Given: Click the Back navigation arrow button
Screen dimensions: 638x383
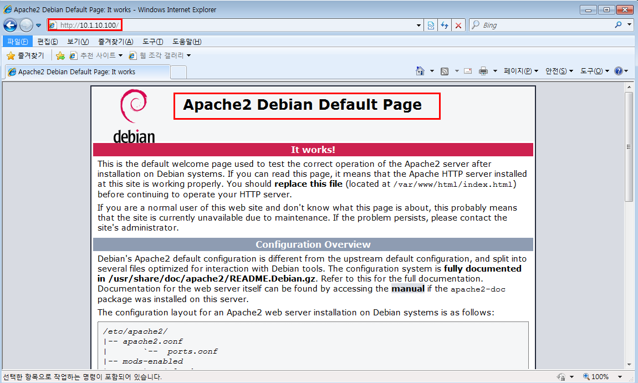Looking at the screenshot, I should tap(10, 25).
